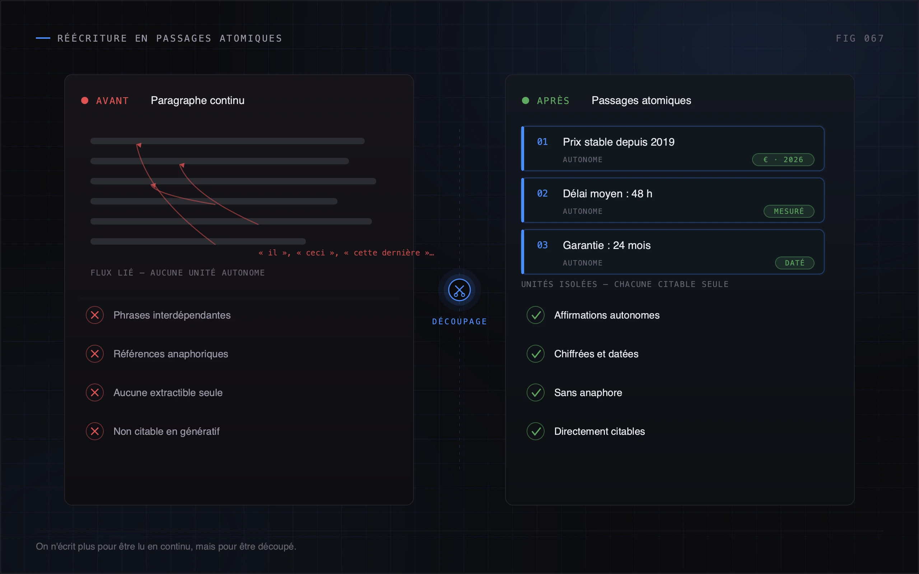Click the FIG 067 label
This screenshot has width=919, height=574.
tap(860, 38)
